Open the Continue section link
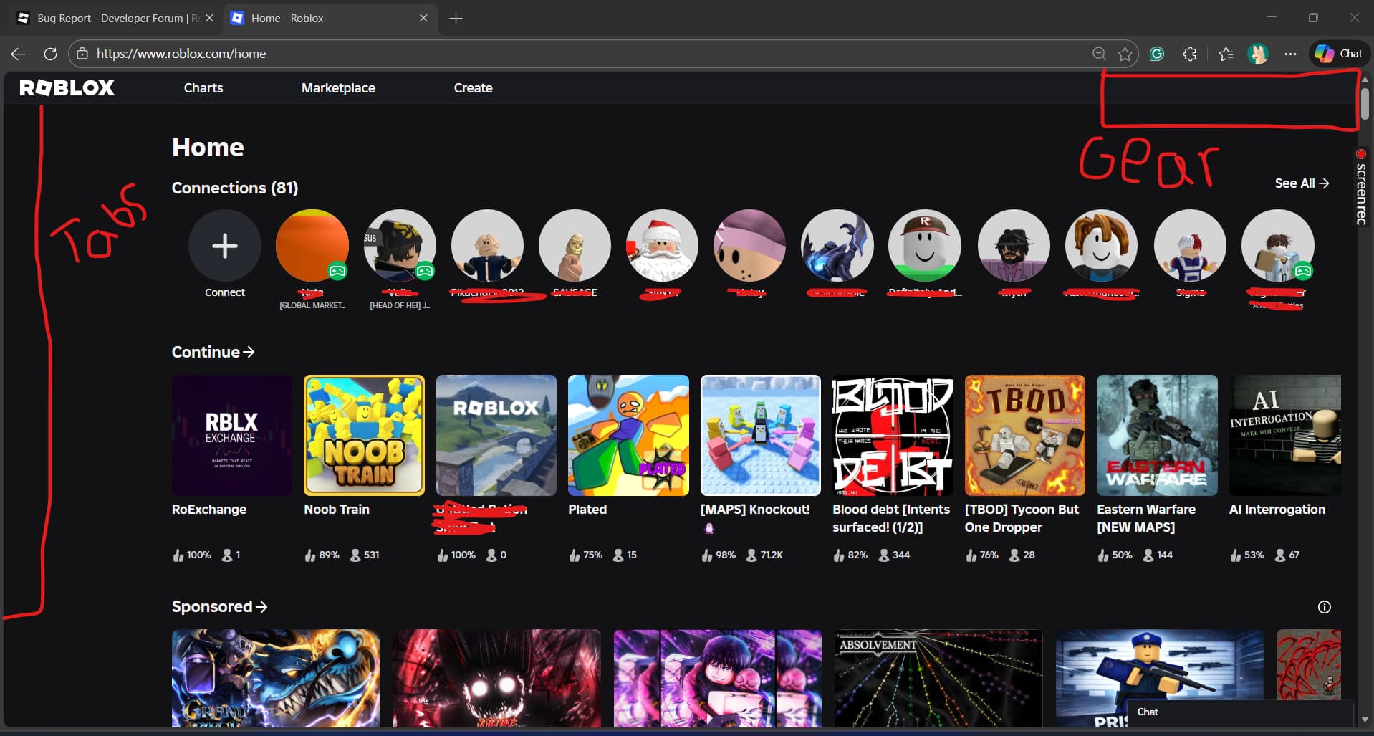1374x736 pixels. (x=213, y=352)
